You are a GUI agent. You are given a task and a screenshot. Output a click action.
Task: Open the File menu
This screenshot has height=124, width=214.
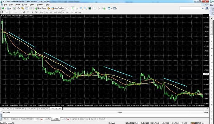(5, 5)
